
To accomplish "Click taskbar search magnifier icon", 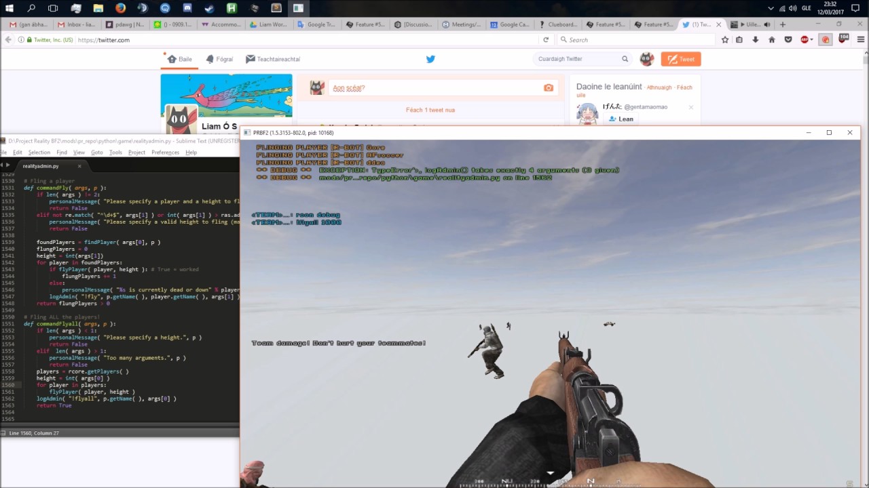I will coord(31,8).
